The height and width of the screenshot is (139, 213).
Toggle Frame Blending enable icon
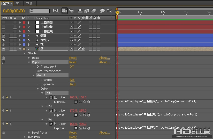coord(87,11)
